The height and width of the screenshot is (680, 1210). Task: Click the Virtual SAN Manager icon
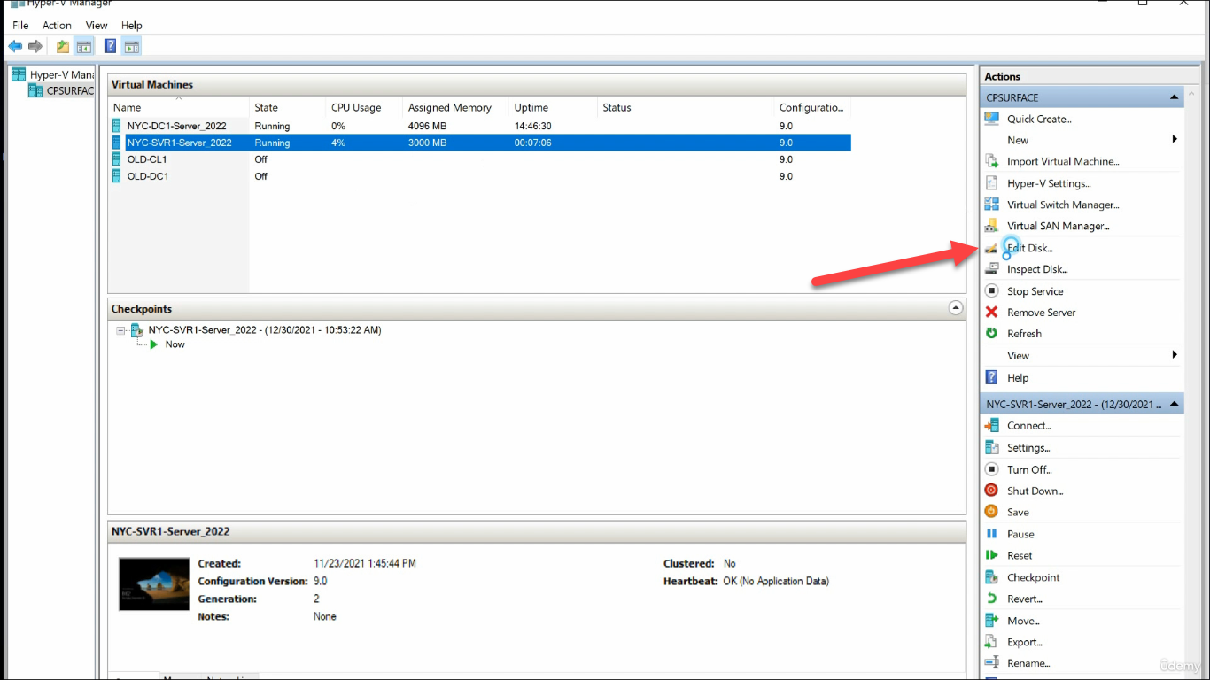coord(992,226)
